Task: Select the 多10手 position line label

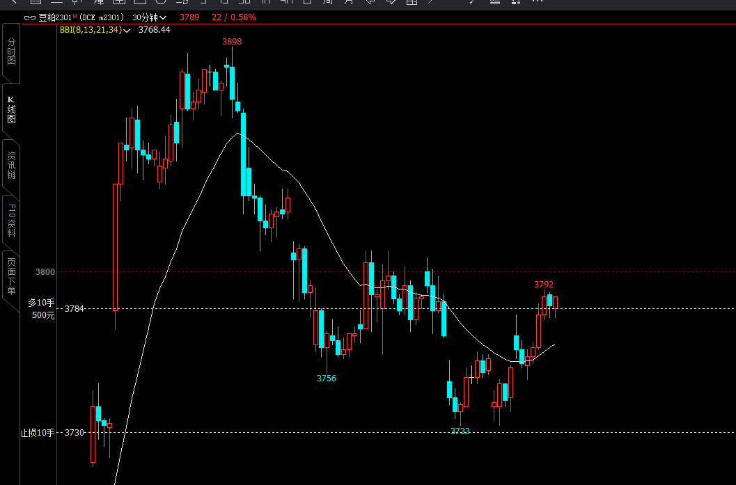Action: [41, 303]
